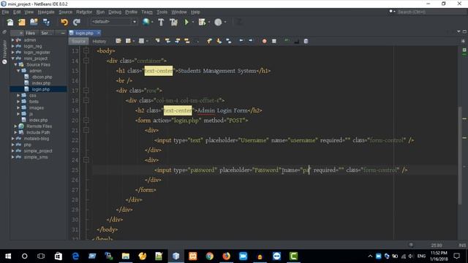468x263 pixels.
Task: Switch to the Source view
Action: tap(78, 41)
